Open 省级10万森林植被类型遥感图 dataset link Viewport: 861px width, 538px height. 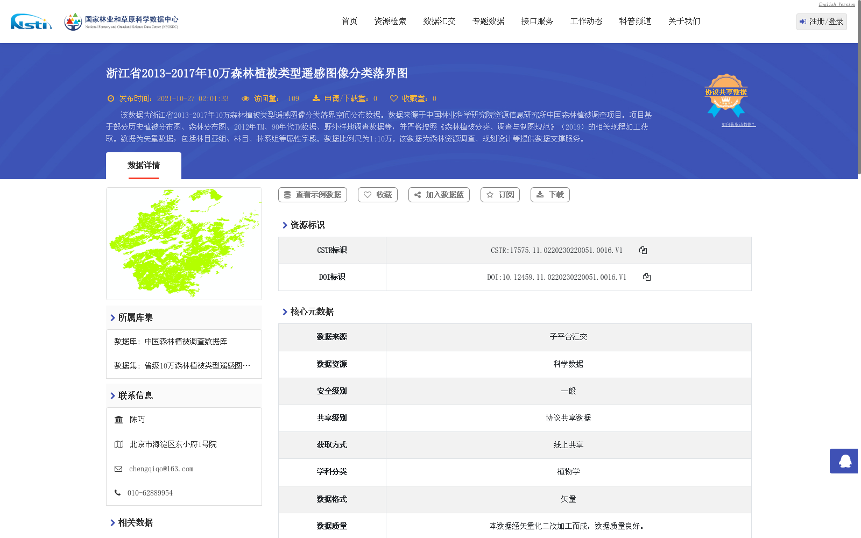[x=197, y=366]
